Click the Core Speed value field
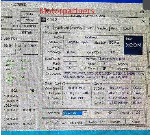The height and width of the screenshot is (135, 150). coord(76,88)
